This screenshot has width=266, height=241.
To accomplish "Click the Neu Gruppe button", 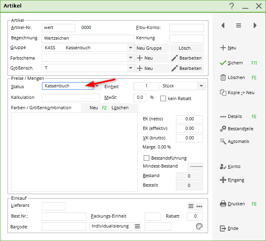I will (x=149, y=48).
